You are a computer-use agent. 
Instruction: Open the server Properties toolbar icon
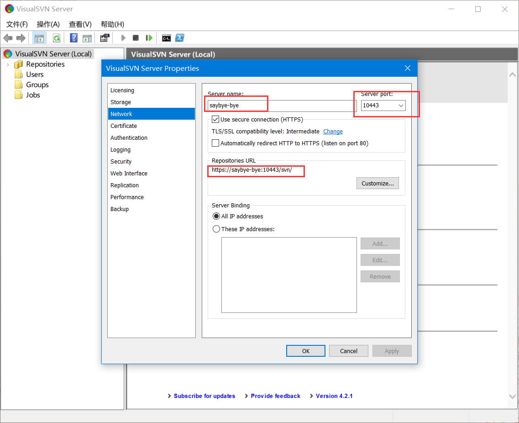(x=105, y=38)
